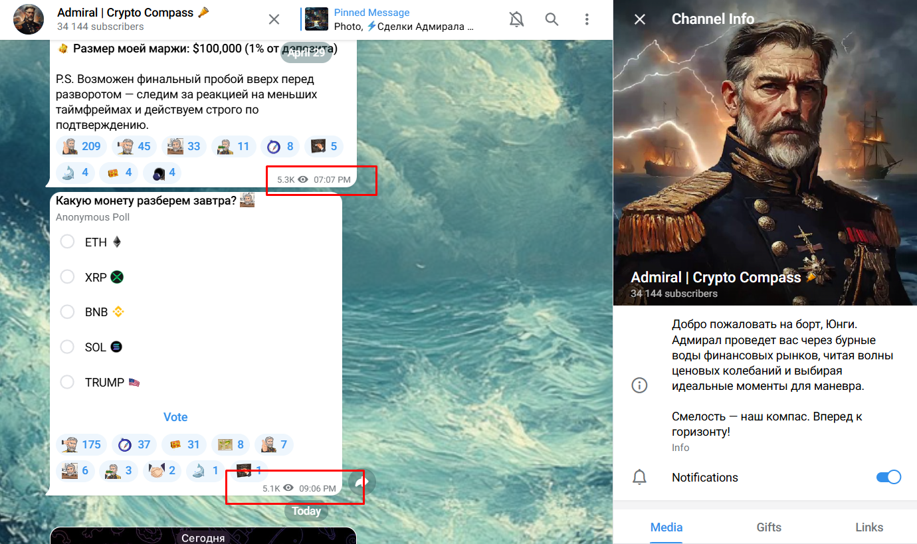Click the Notifications label in Channel Info
This screenshot has width=917, height=544.
pos(705,478)
